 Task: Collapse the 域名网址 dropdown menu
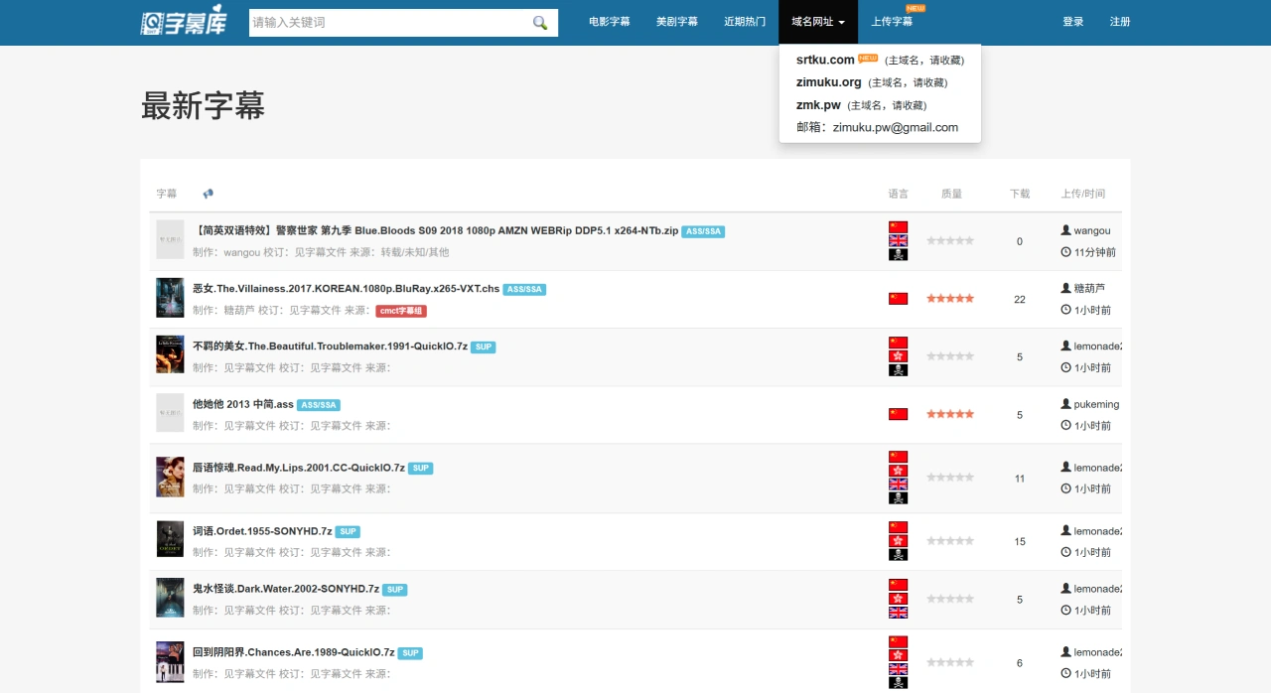click(x=818, y=22)
